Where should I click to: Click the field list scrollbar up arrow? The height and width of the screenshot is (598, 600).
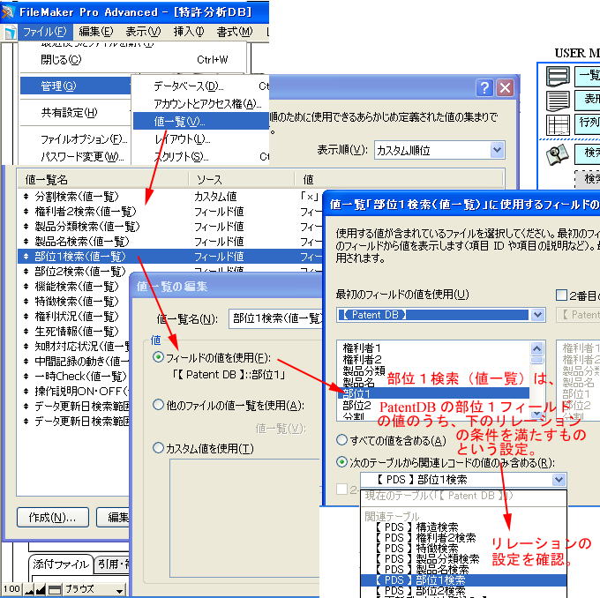pos(537,346)
